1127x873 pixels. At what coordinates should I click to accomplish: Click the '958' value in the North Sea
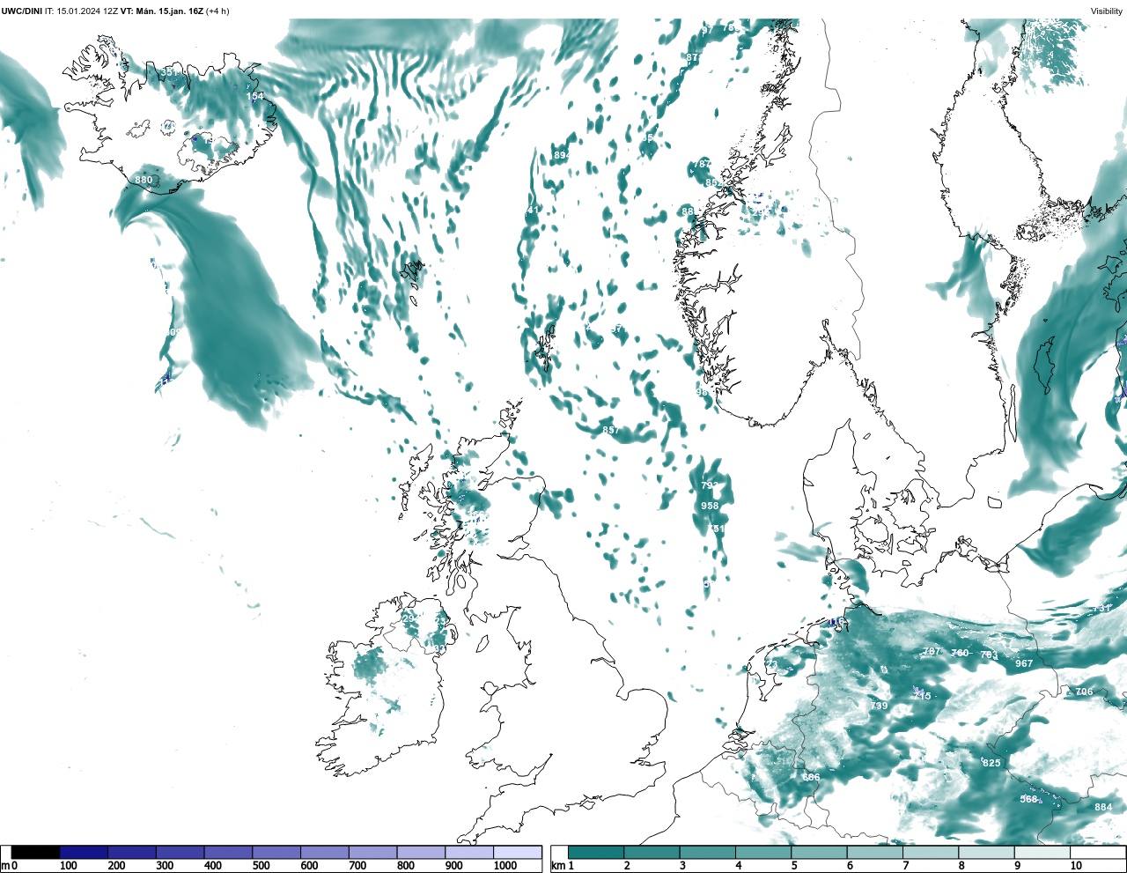click(x=710, y=506)
